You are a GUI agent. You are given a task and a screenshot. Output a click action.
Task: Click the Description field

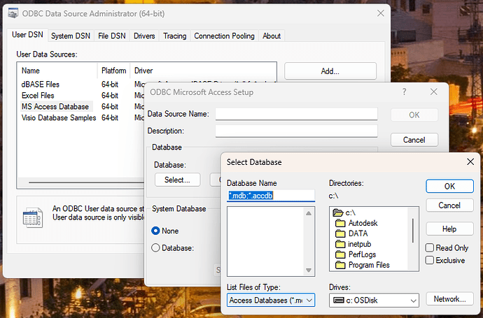(296, 131)
